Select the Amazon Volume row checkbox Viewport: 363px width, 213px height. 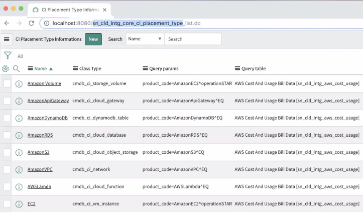pos(7,83)
